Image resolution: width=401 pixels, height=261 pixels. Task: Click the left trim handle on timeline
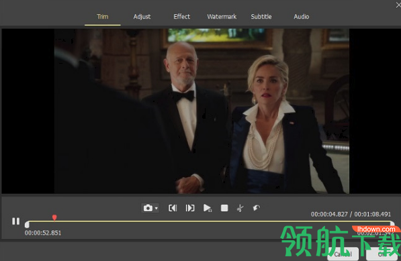[27, 225]
